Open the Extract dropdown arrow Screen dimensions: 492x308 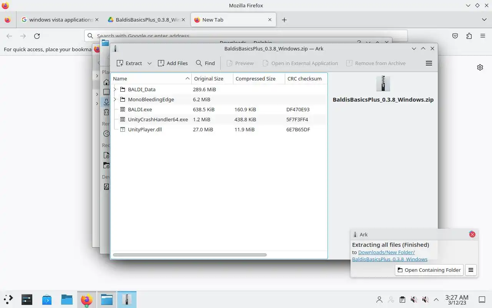pyautogui.click(x=150, y=63)
